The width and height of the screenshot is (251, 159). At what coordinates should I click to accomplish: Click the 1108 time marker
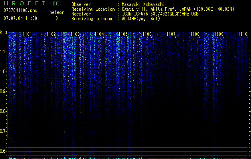[x=195, y=34]
